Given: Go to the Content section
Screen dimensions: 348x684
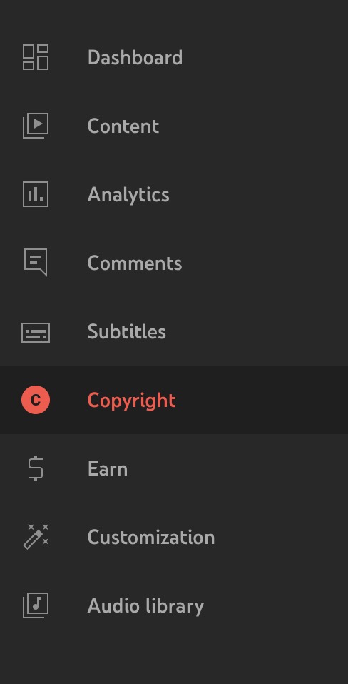Looking at the screenshot, I should coord(123,126).
